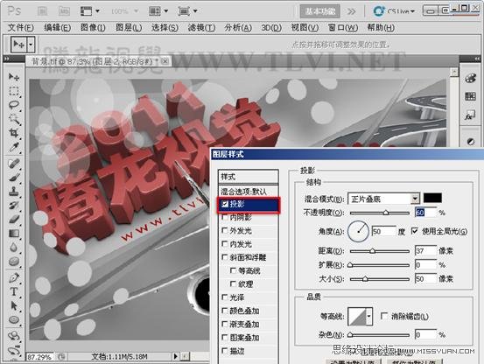The height and width of the screenshot is (364, 484).
Task: Enable the 颜色叠加 checkbox
Action: tap(225, 311)
